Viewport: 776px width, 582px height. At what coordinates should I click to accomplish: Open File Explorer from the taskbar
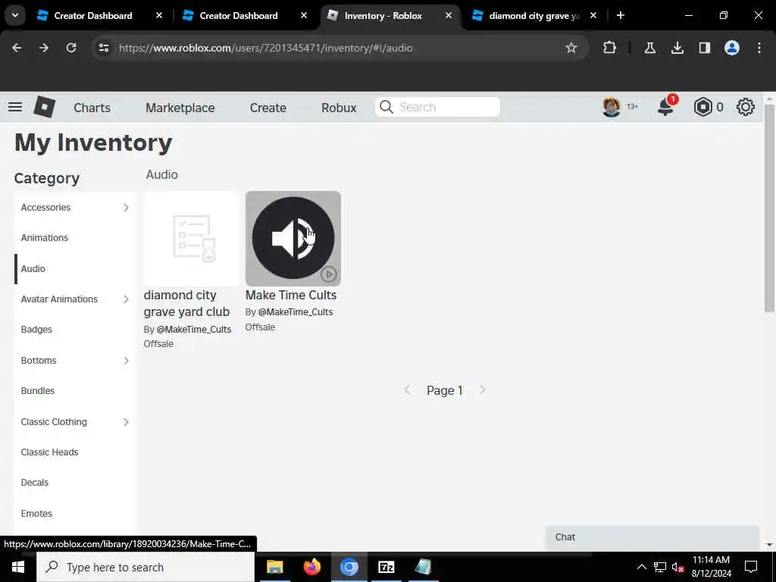(274, 567)
